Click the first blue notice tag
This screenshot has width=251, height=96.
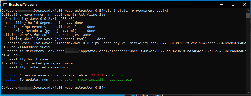tap(9, 75)
